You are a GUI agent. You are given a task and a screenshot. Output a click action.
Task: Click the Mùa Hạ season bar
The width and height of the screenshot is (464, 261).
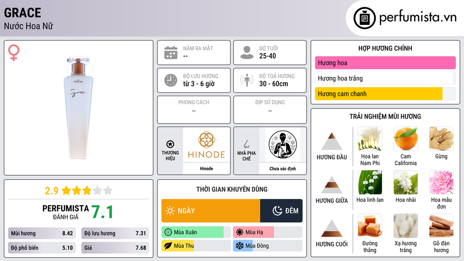coord(268,232)
